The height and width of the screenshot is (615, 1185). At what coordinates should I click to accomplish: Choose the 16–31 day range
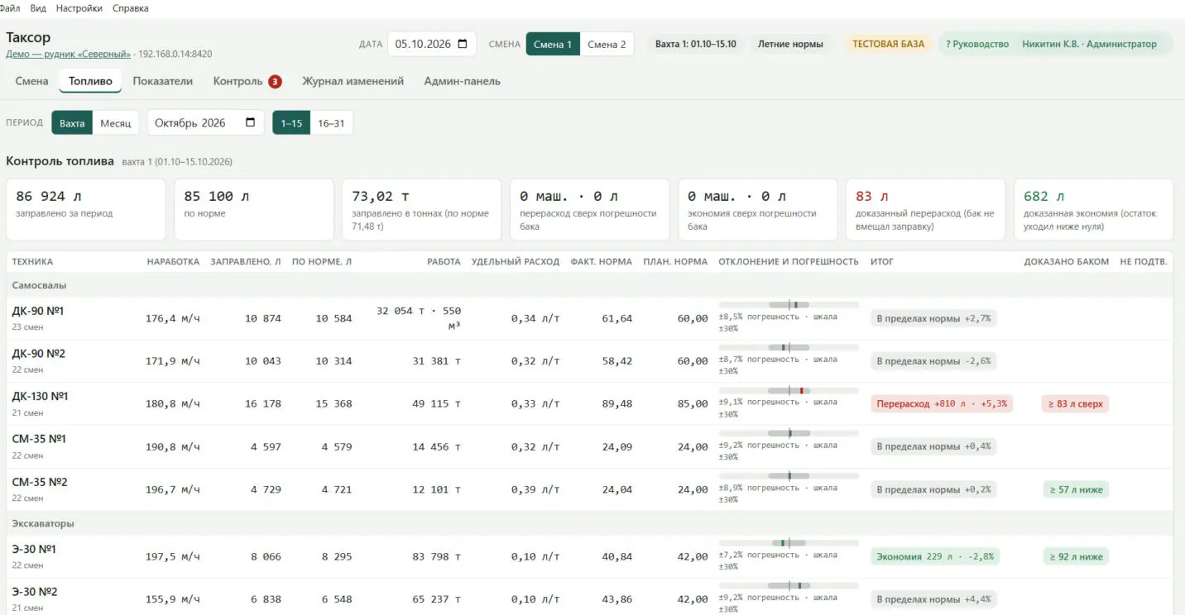pos(331,123)
